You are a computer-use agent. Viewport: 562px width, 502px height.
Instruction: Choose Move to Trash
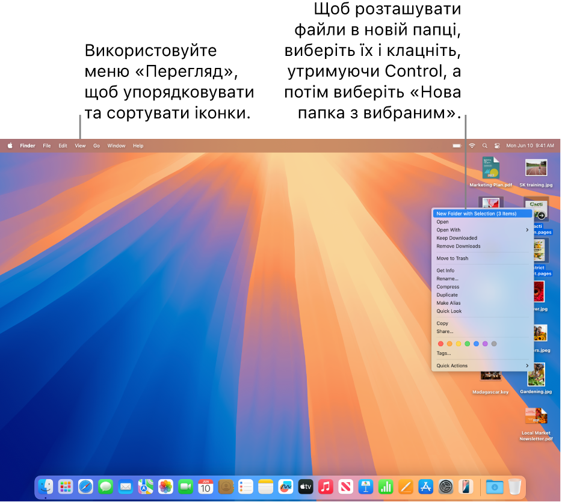[x=482, y=259]
